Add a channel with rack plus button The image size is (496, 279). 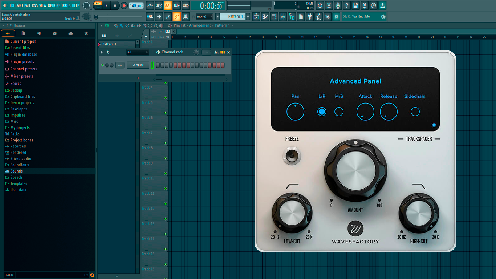click(138, 78)
